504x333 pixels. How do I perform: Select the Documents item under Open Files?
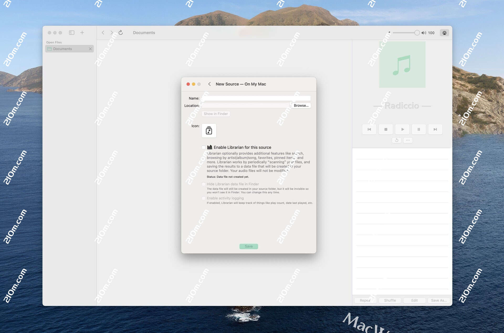tap(62, 49)
